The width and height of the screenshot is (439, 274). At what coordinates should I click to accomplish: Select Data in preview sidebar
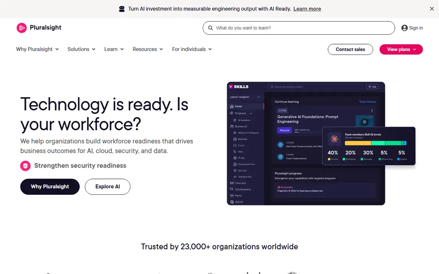[x=238, y=152]
